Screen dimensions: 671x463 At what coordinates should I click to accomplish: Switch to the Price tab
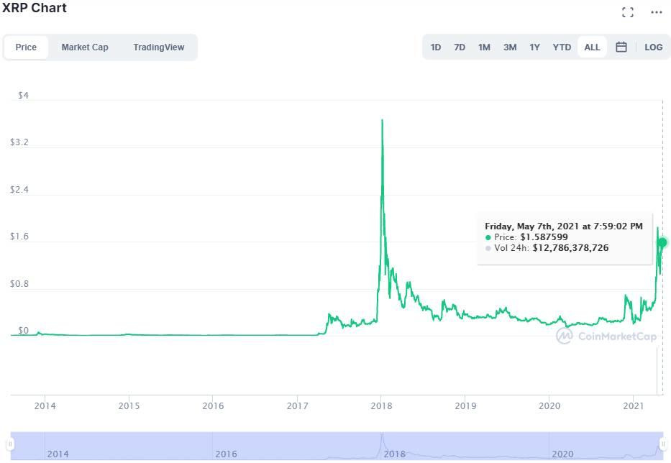click(26, 47)
